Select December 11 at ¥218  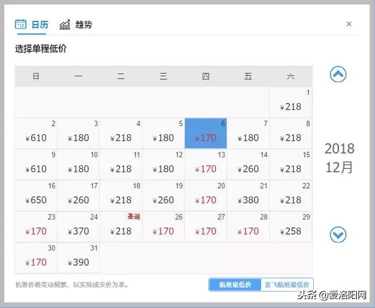[121, 164]
